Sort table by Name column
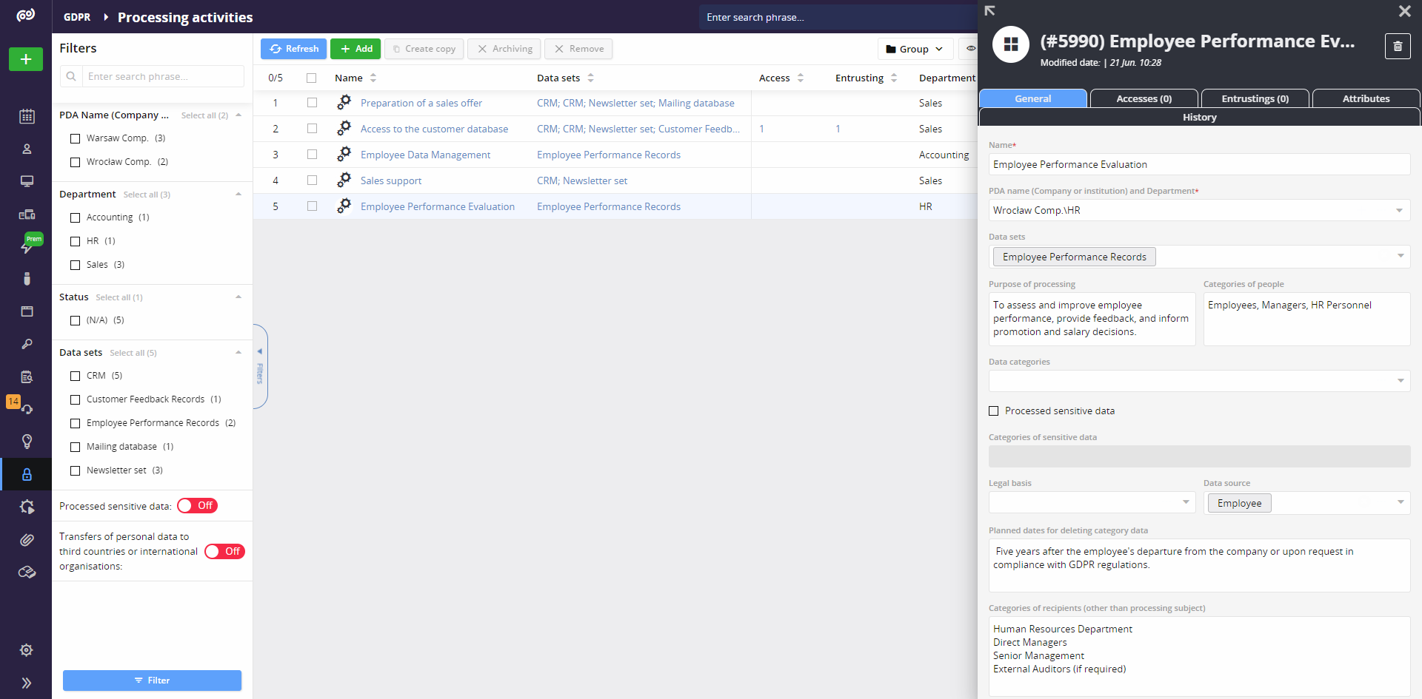Screen dimensions: 1422x699 tap(355, 78)
